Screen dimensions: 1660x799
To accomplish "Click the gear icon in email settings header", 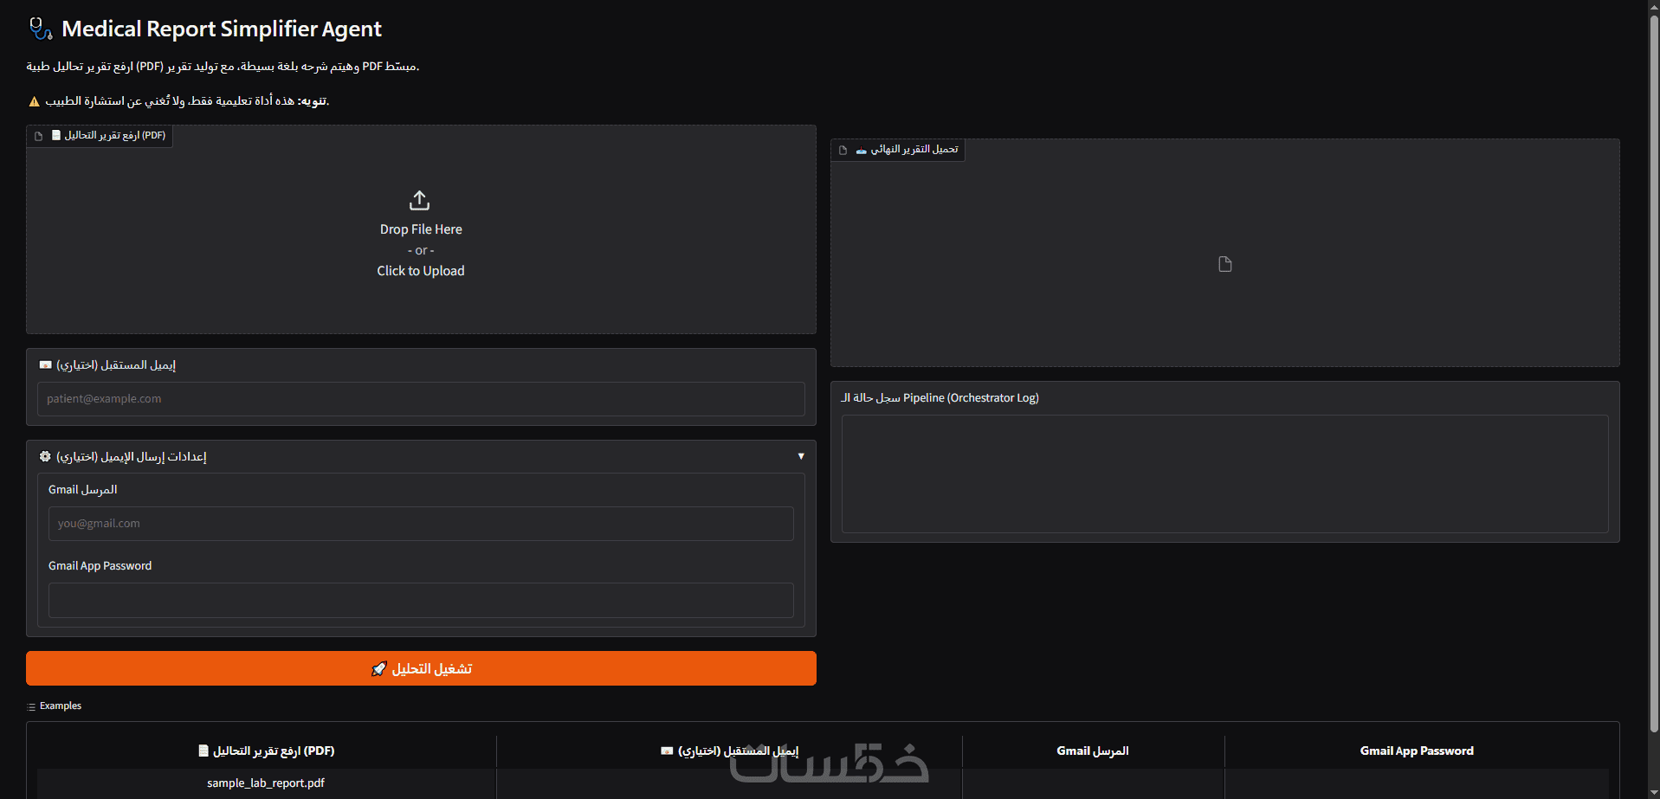I will [x=45, y=456].
